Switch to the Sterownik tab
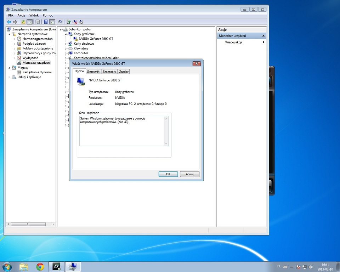 (x=93, y=72)
